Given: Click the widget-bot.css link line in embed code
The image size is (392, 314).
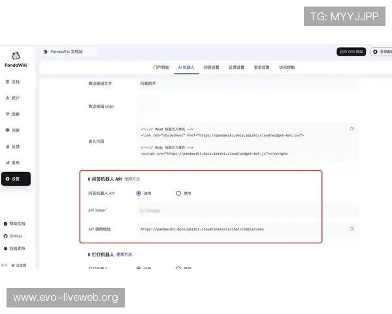Looking at the screenshot, I should (223, 135).
